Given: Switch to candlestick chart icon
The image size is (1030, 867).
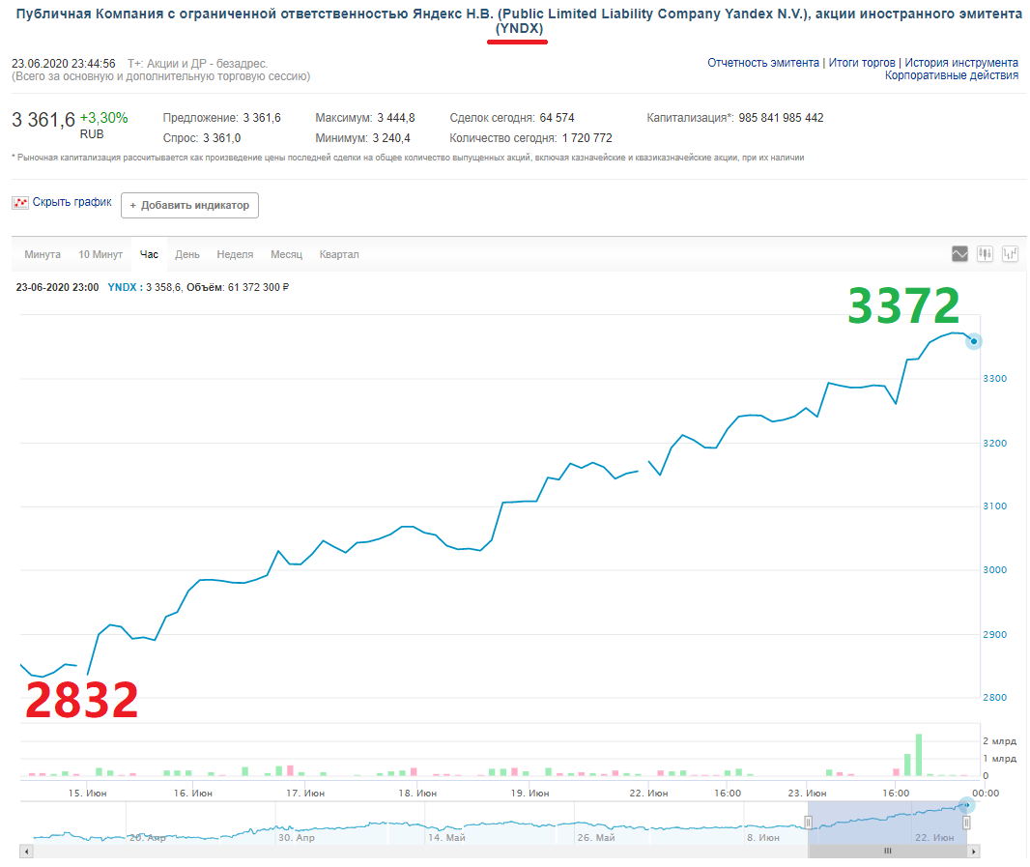Looking at the screenshot, I should click(985, 254).
